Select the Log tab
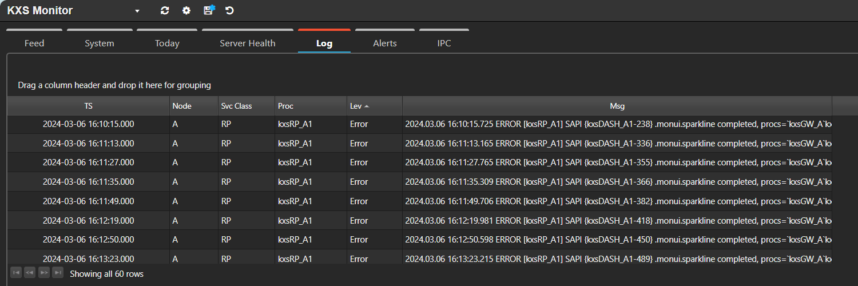This screenshot has height=286, width=858. [x=324, y=43]
